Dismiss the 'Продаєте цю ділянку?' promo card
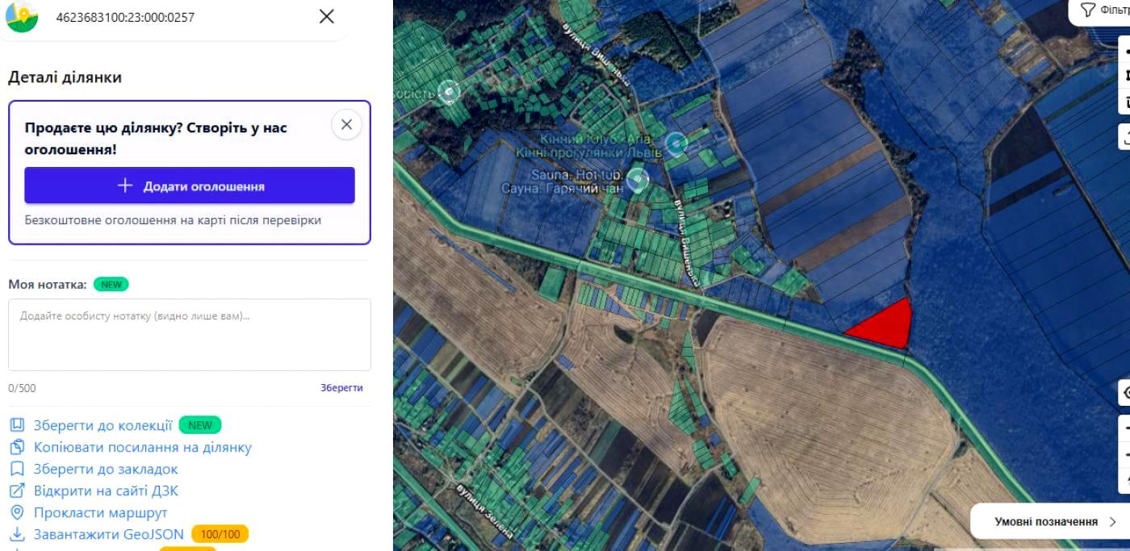Screen dimensions: 1130x551 (x=346, y=124)
